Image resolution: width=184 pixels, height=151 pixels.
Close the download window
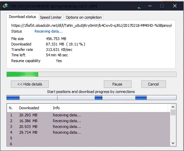tap(175, 6)
